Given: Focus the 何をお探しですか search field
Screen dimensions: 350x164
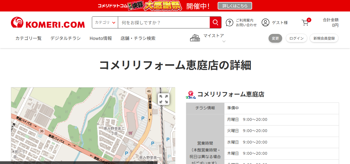Looking at the screenshot, I should [x=164, y=22].
